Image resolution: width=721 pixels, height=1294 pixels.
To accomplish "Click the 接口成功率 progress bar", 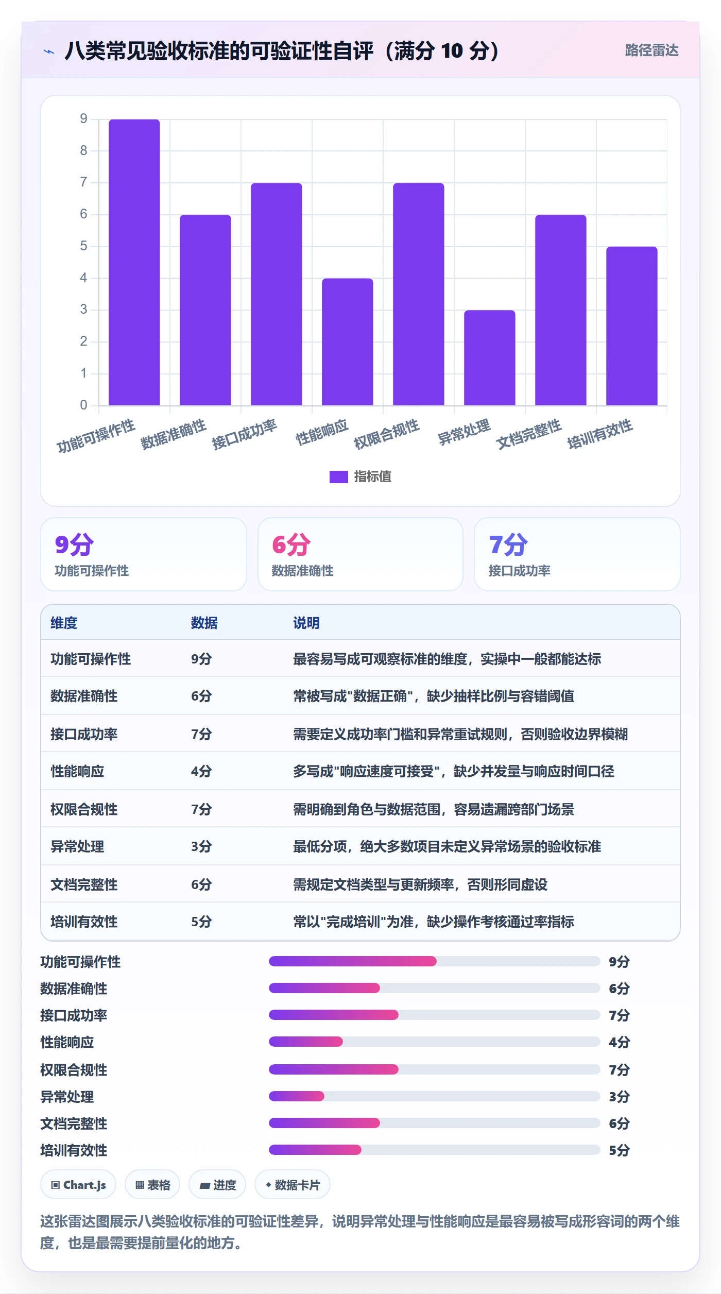I will (x=435, y=1015).
